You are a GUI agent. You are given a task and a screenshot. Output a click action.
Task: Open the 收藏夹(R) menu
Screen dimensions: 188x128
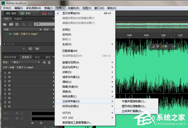74,8
